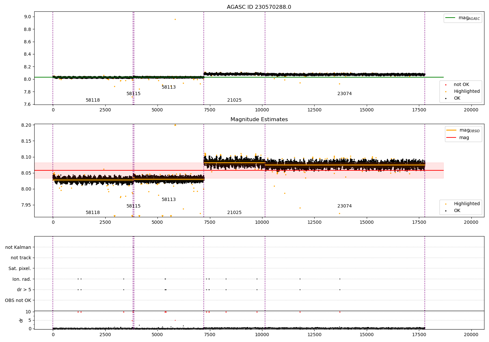Viewport: 489px width, 342px height.
Task: Click the 8.10 y-axis tick label
Action: (x=26, y=157)
